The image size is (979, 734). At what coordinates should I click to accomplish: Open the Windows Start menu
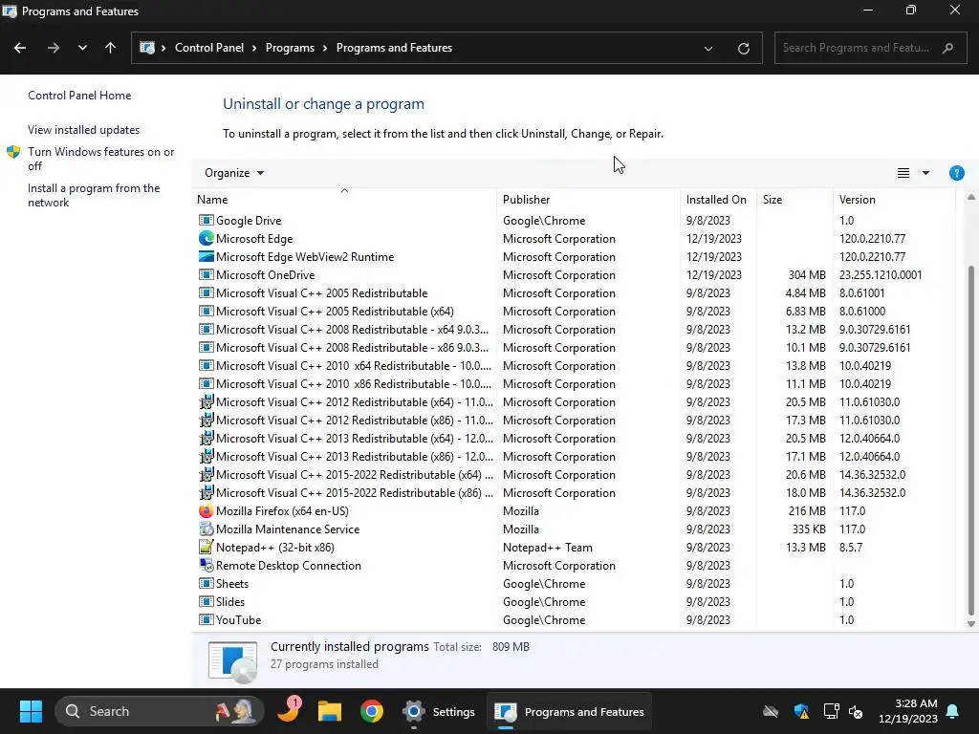[x=31, y=711]
